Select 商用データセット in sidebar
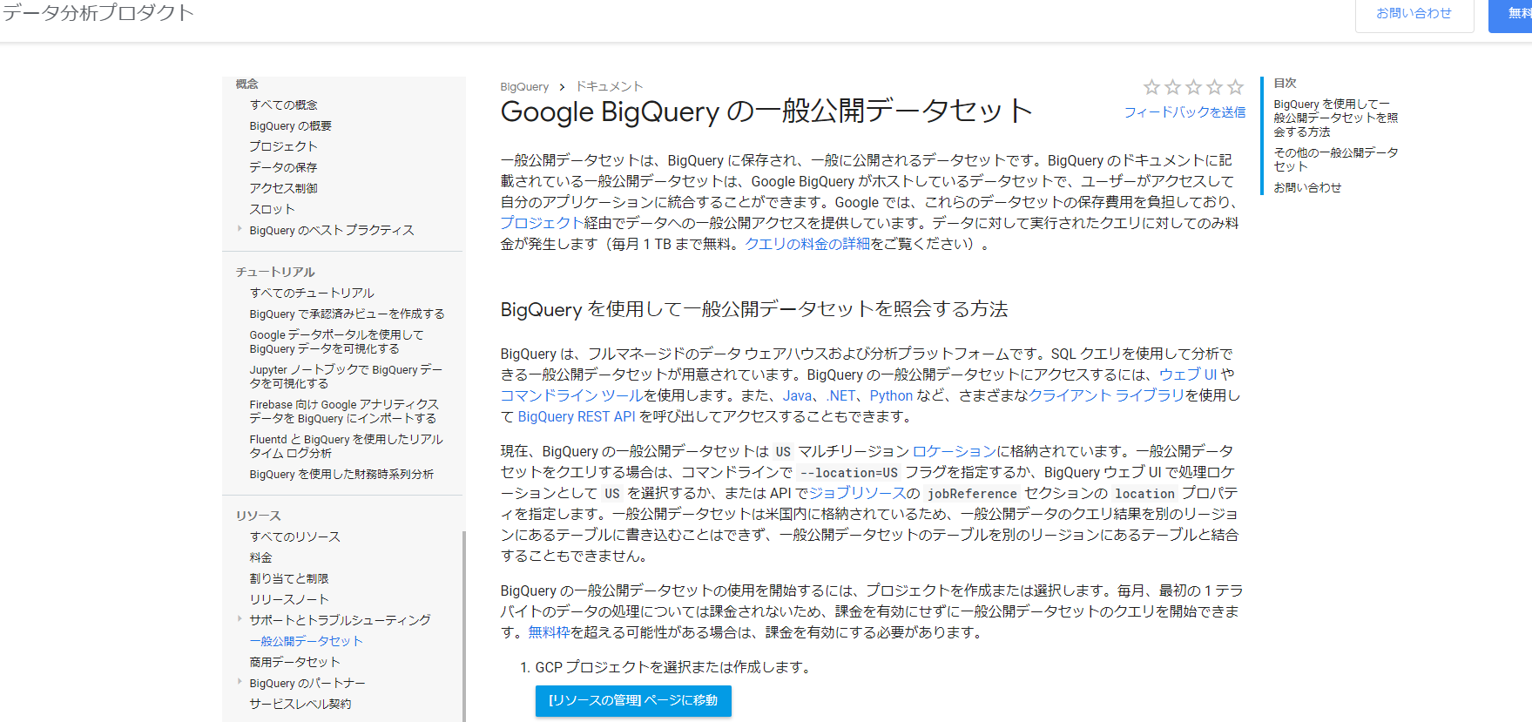 [294, 662]
